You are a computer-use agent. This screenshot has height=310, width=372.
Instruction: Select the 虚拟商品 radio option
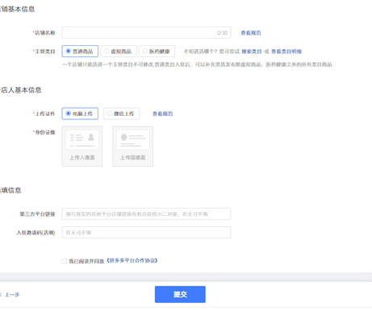point(119,51)
